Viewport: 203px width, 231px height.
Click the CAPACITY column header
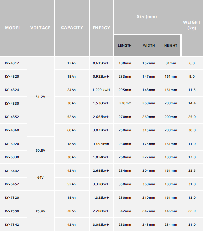click(72, 28)
